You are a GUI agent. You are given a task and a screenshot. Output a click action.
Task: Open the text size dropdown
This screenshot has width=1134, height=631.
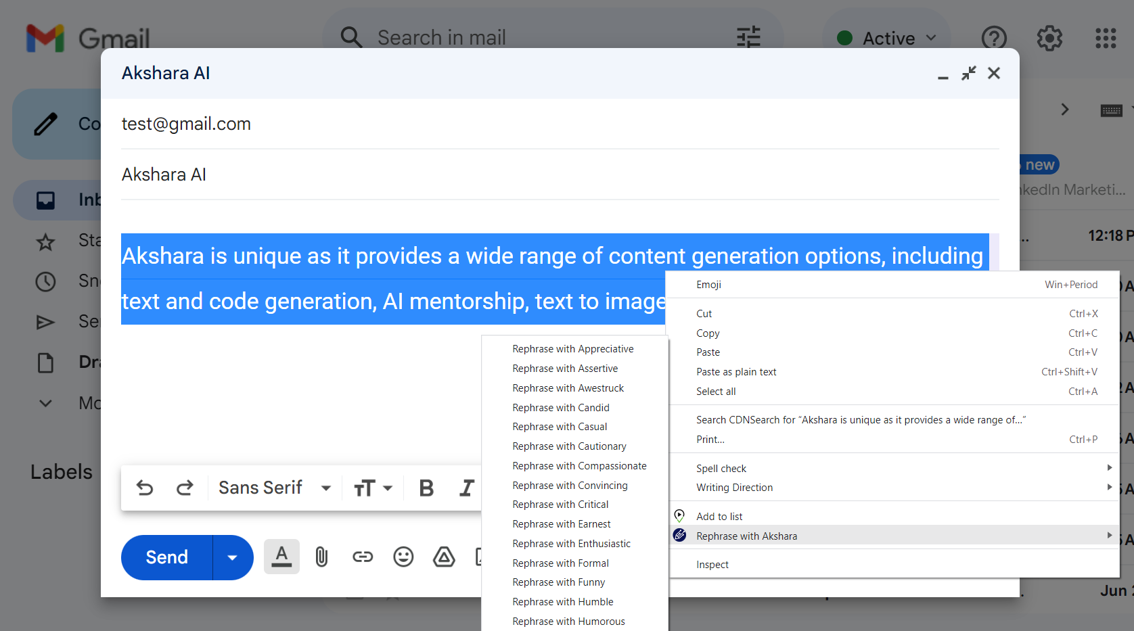(x=373, y=488)
